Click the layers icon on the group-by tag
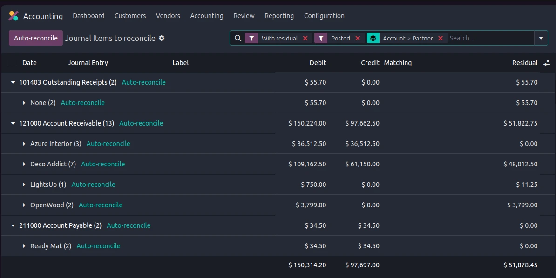The image size is (556, 278). pyautogui.click(x=373, y=38)
